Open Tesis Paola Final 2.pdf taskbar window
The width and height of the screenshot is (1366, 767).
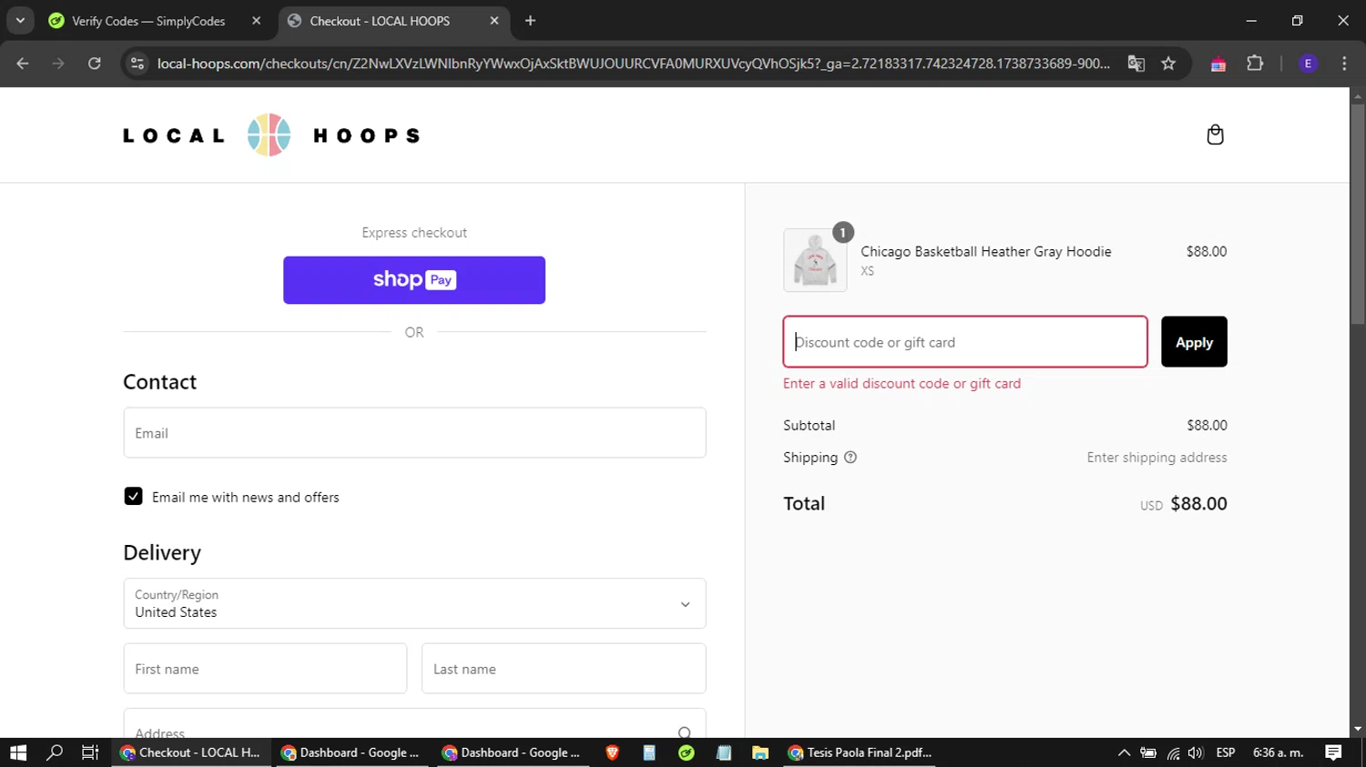pos(861,752)
